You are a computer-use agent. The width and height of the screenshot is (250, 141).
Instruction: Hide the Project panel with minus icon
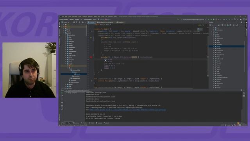coord(86,22)
